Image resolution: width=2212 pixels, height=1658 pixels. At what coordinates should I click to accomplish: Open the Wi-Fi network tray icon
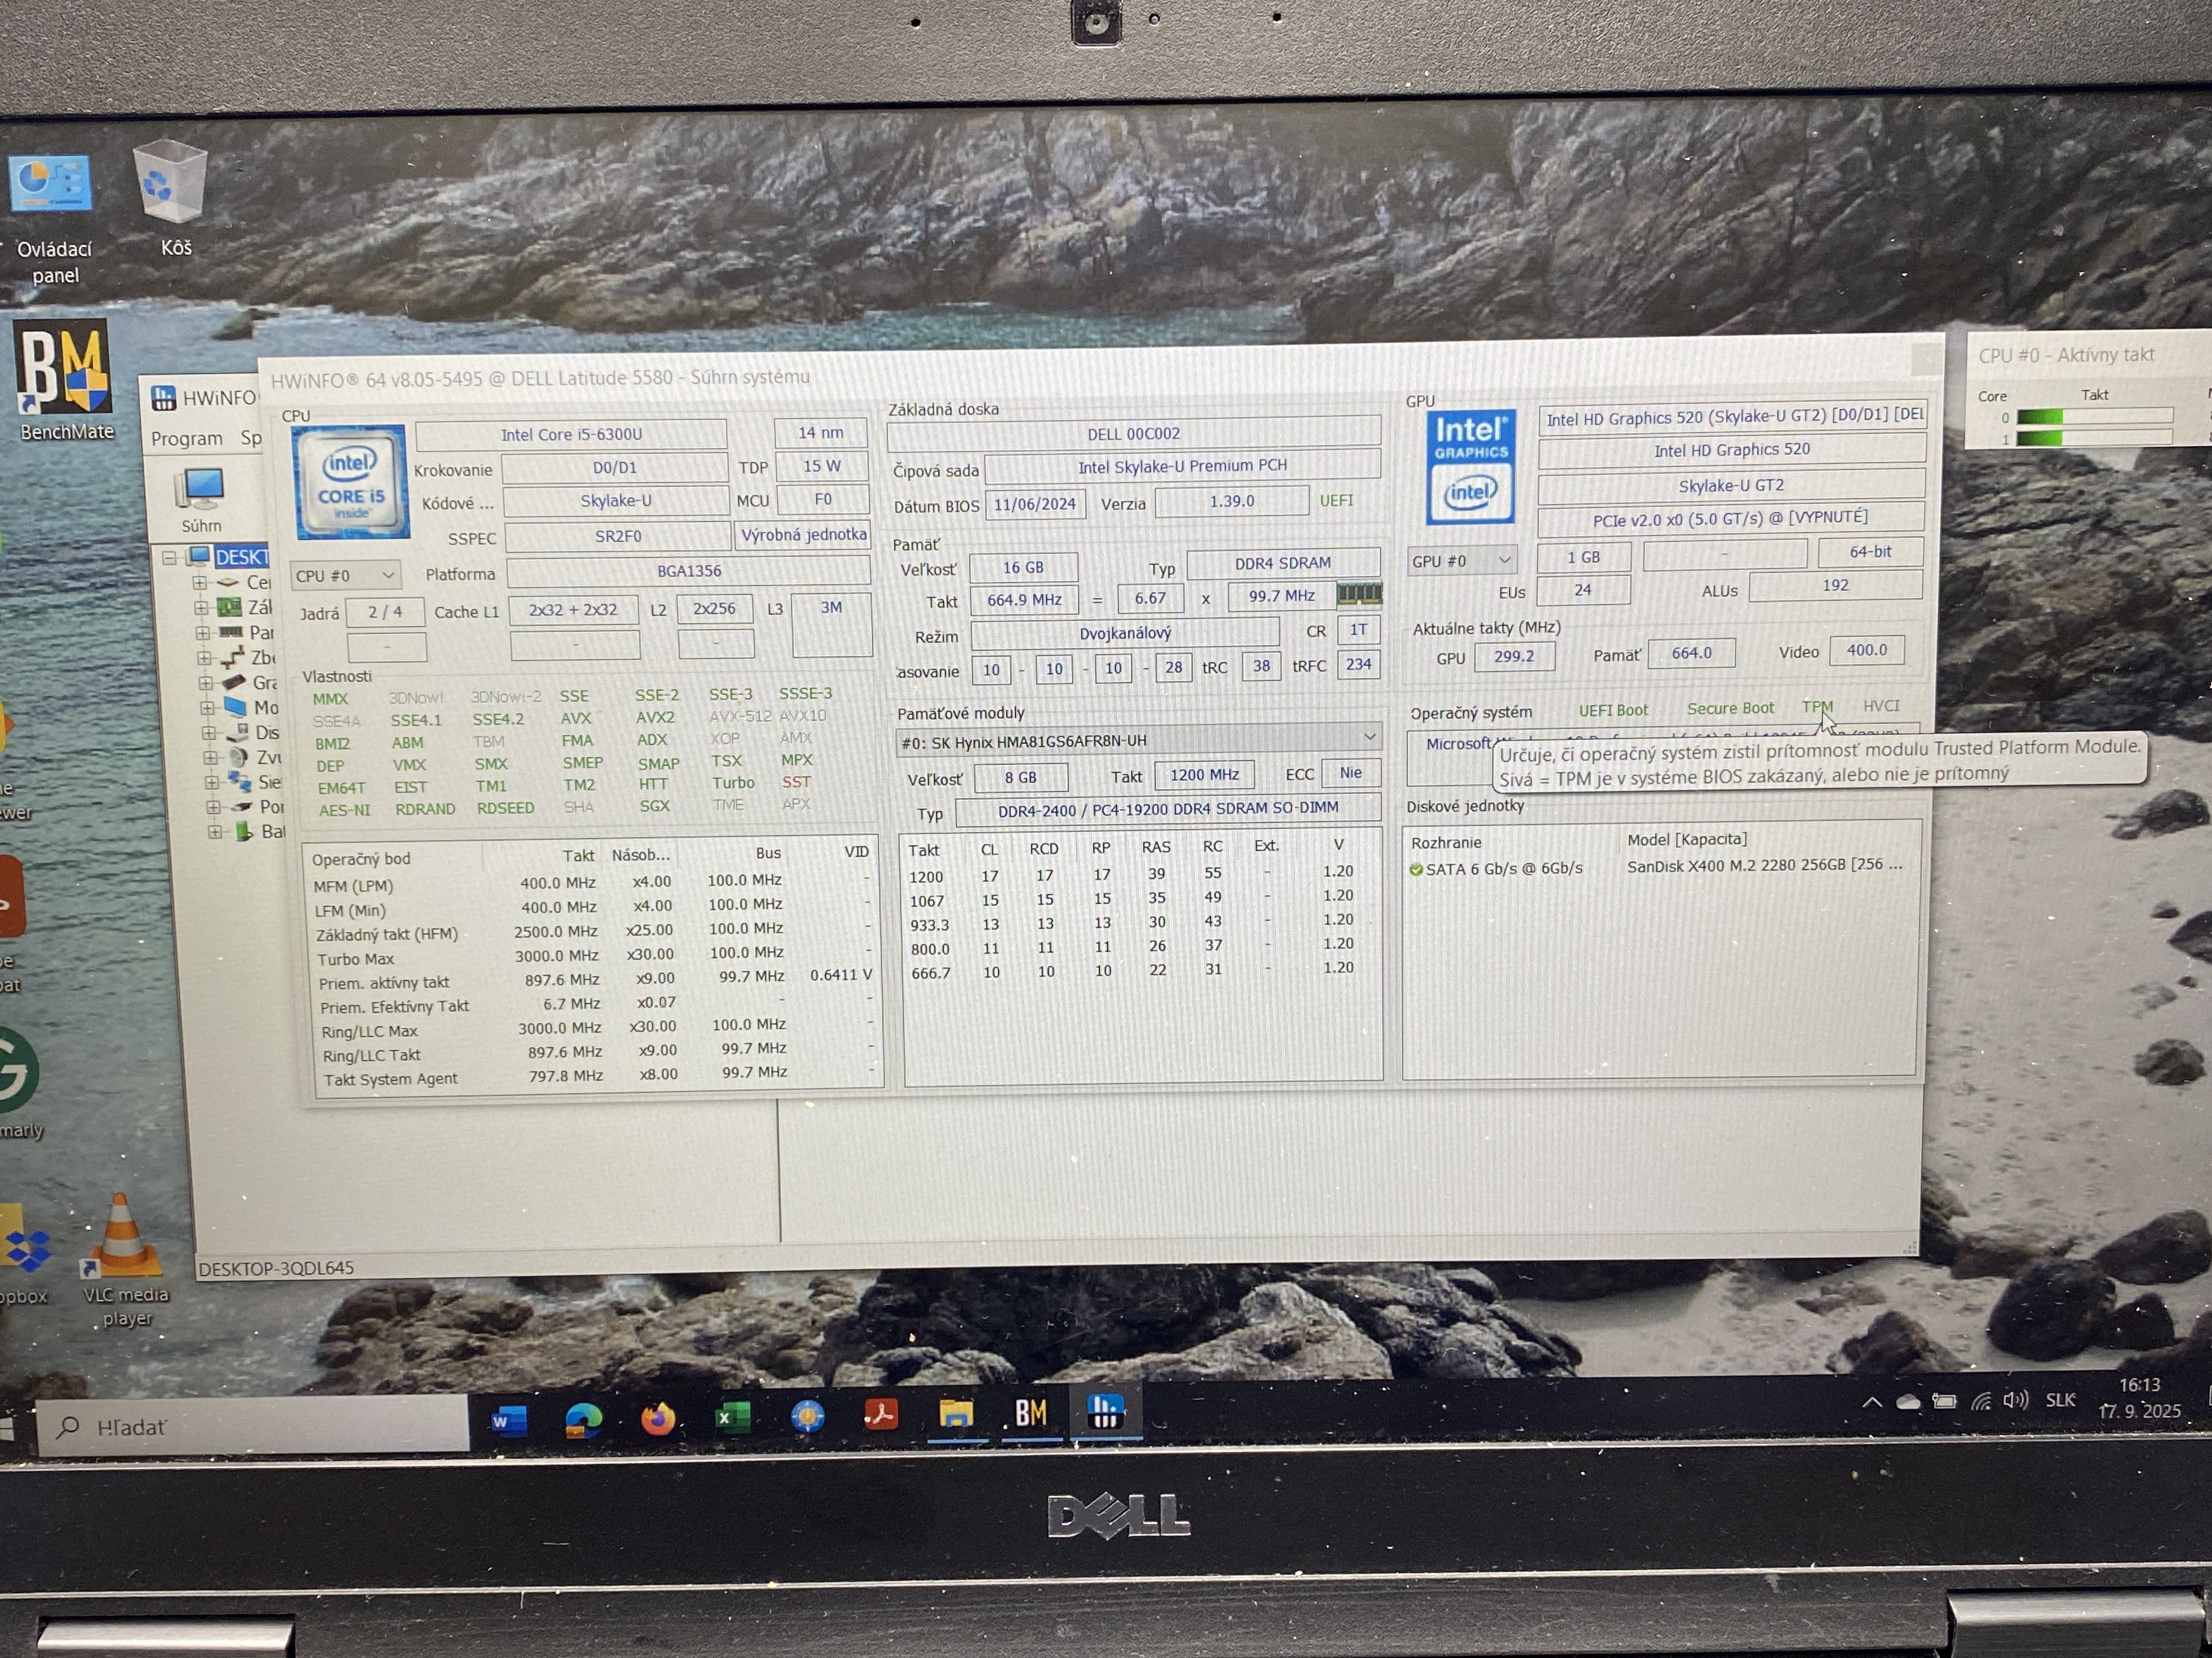point(1981,1400)
